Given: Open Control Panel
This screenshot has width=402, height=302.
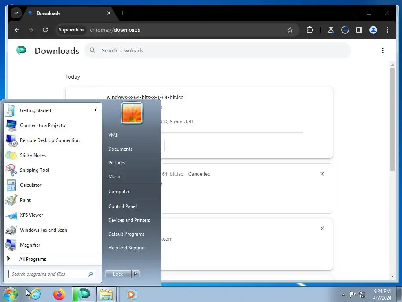Looking at the screenshot, I should [122, 206].
